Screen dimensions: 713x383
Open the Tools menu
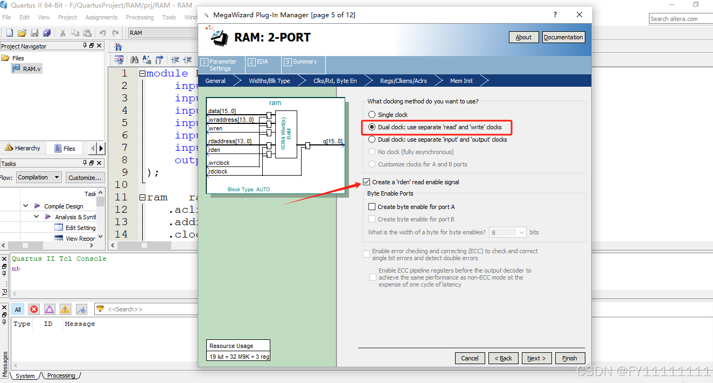coord(169,17)
